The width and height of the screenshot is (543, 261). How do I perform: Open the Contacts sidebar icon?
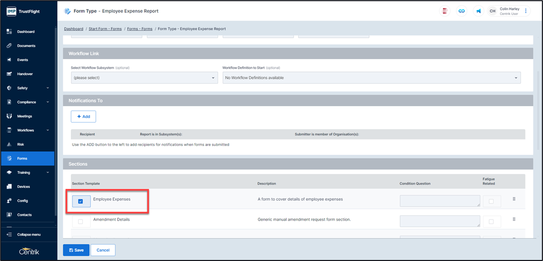[9, 215]
